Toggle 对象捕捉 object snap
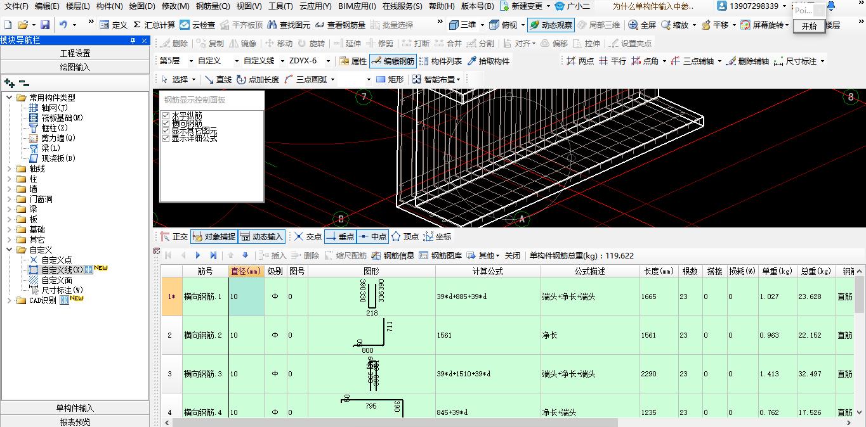The height and width of the screenshot is (427, 866). click(213, 236)
